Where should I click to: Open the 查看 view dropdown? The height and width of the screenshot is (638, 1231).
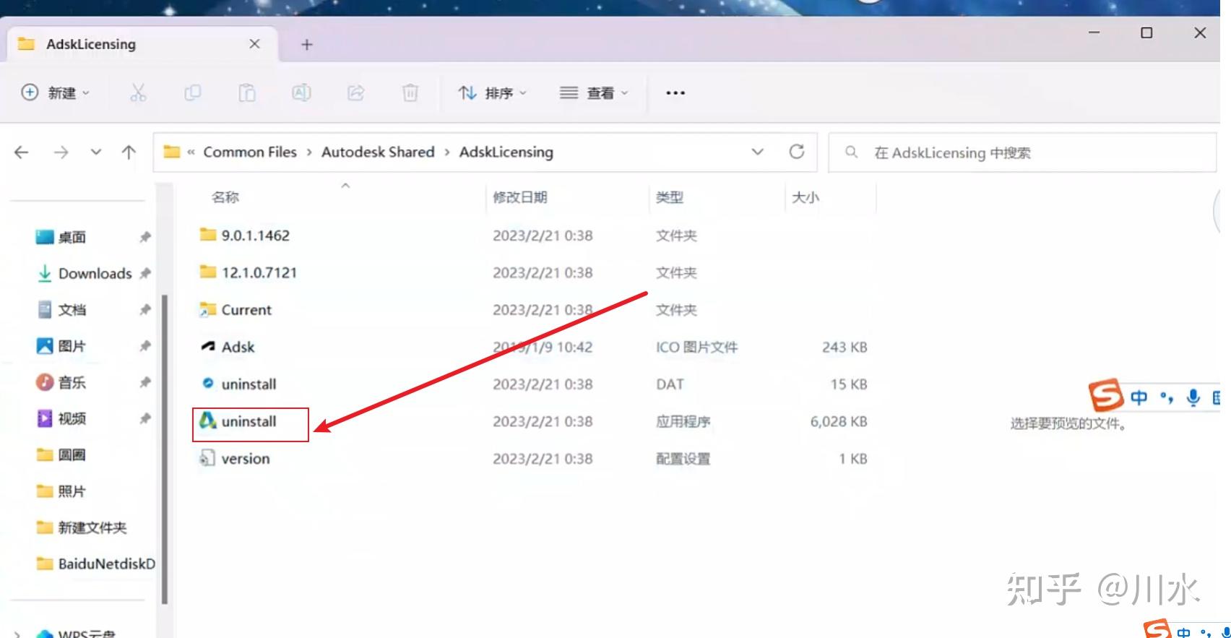[x=594, y=92]
